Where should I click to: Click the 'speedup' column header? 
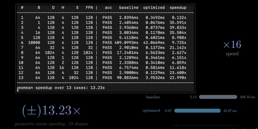point(178,8)
